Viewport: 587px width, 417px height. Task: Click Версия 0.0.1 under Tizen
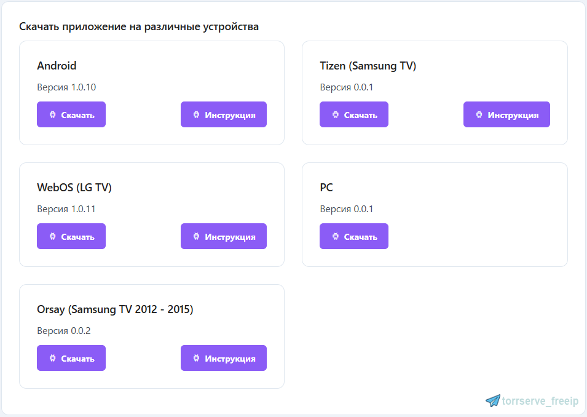346,87
